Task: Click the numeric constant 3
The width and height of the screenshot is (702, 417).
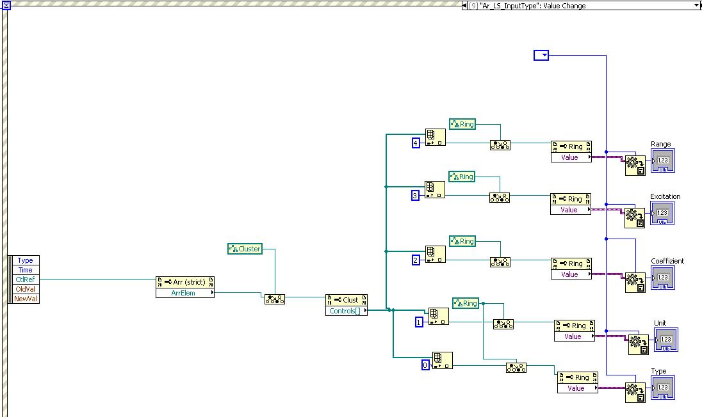Action: 415,195
